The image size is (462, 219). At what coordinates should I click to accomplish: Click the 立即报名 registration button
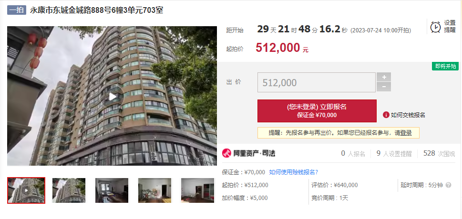317,110
